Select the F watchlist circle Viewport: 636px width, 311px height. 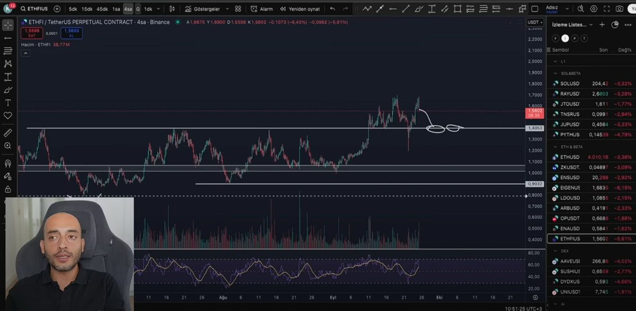[x=555, y=38]
